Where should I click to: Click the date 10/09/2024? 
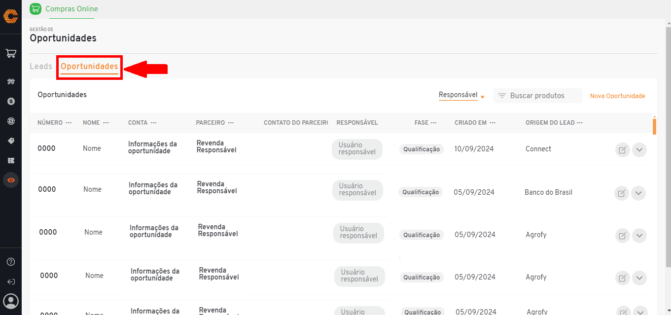[474, 149]
